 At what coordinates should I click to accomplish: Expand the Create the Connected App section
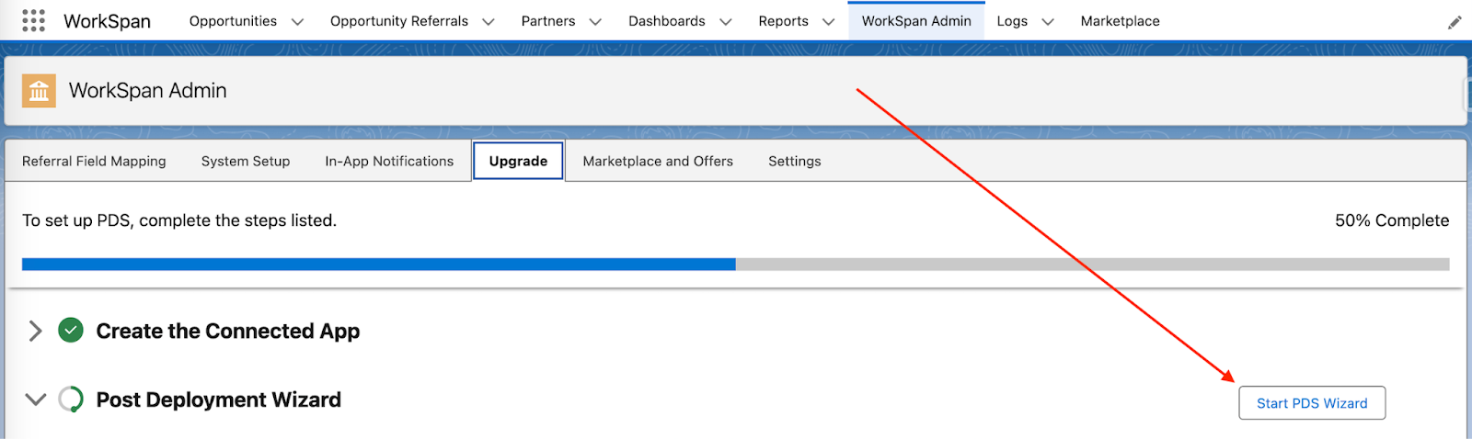coord(35,331)
